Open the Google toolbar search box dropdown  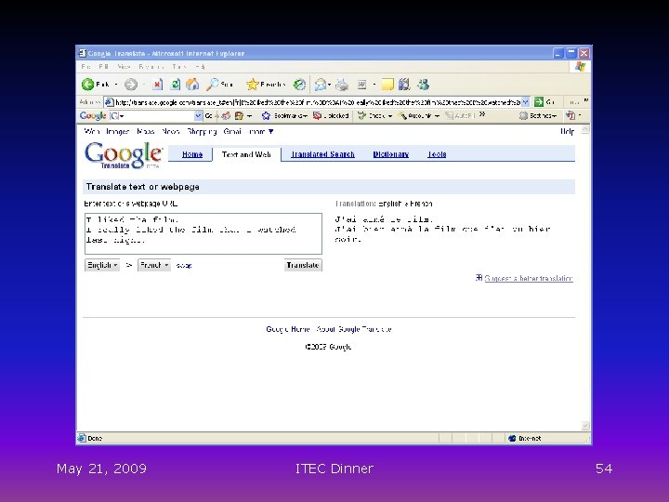tap(198, 115)
